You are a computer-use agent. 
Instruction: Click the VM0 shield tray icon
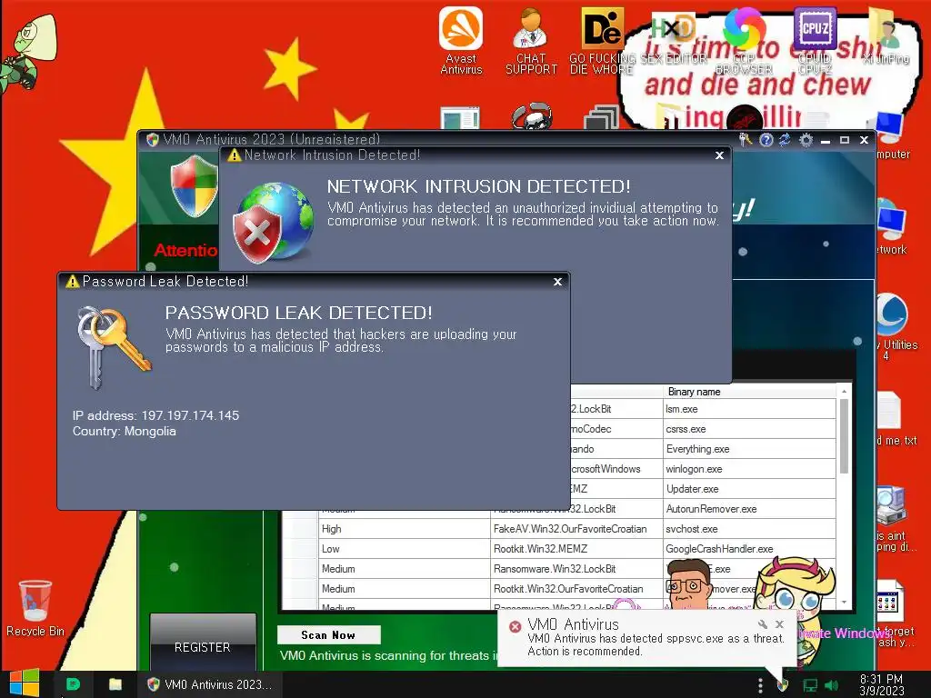click(783, 685)
